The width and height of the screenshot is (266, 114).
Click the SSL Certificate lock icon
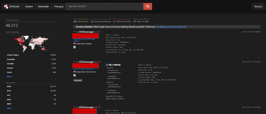pyautogui.click(x=107, y=65)
